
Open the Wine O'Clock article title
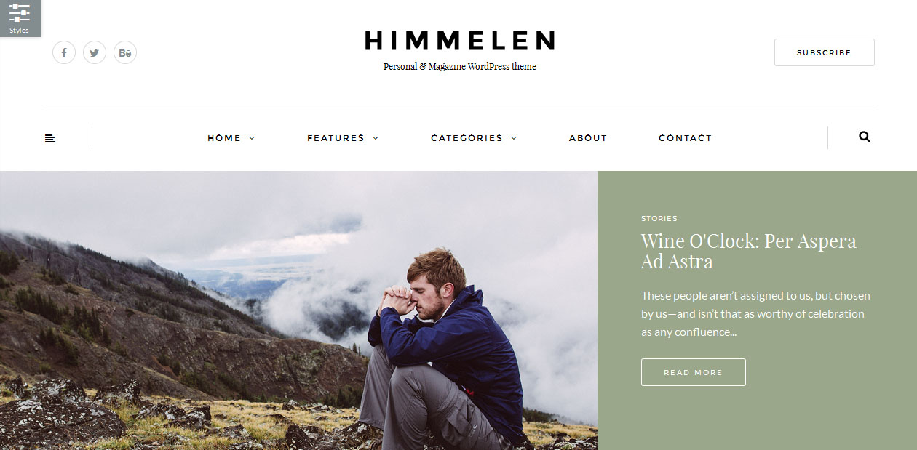tap(749, 251)
